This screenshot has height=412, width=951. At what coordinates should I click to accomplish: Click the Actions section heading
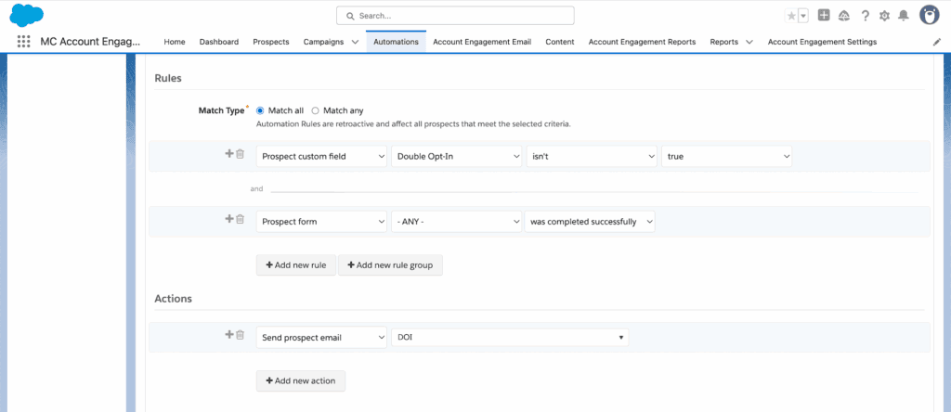174,299
